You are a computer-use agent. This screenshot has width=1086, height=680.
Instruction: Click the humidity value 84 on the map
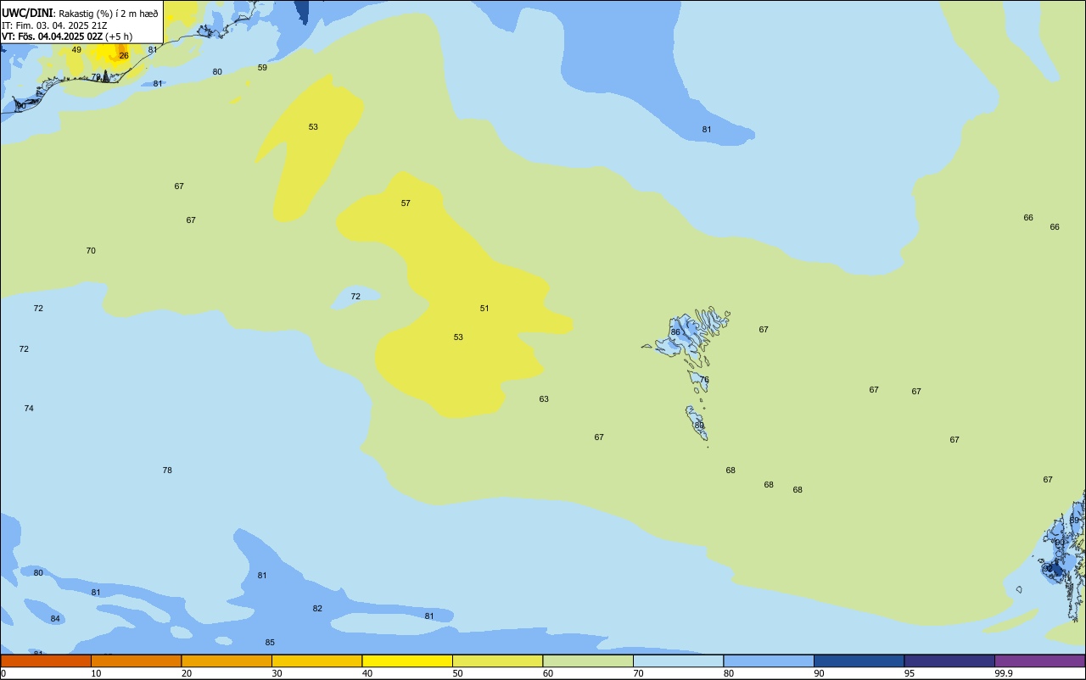55,619
